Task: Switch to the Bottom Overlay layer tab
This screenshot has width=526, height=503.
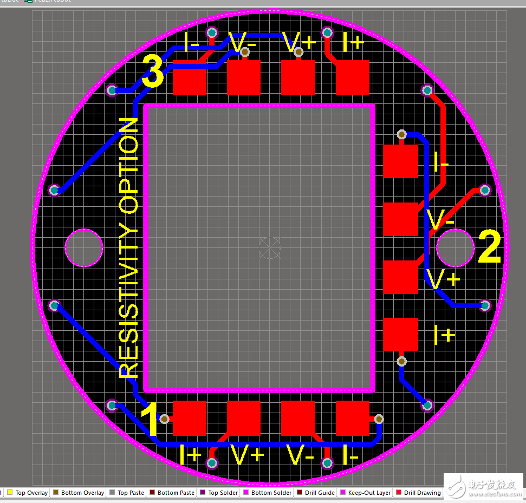Action: pos(79,493)
